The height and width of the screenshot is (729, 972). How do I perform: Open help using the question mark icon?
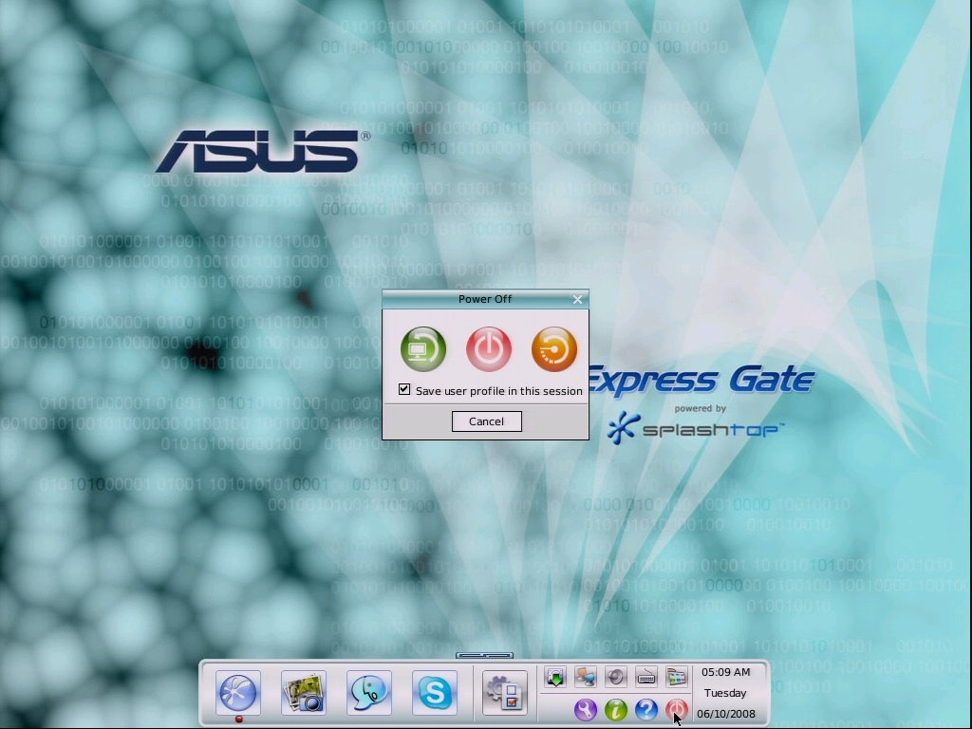(646, 709)
